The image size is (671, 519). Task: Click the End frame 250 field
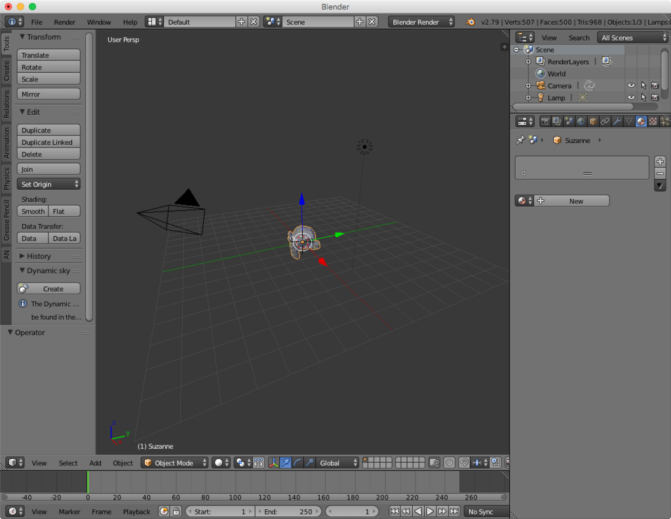pos(288,511)
